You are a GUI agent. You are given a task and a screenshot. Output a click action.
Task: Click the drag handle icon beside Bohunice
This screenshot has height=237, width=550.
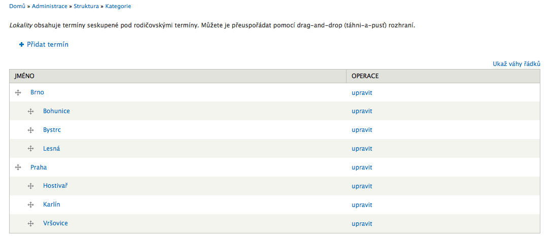tap(31, 111)
